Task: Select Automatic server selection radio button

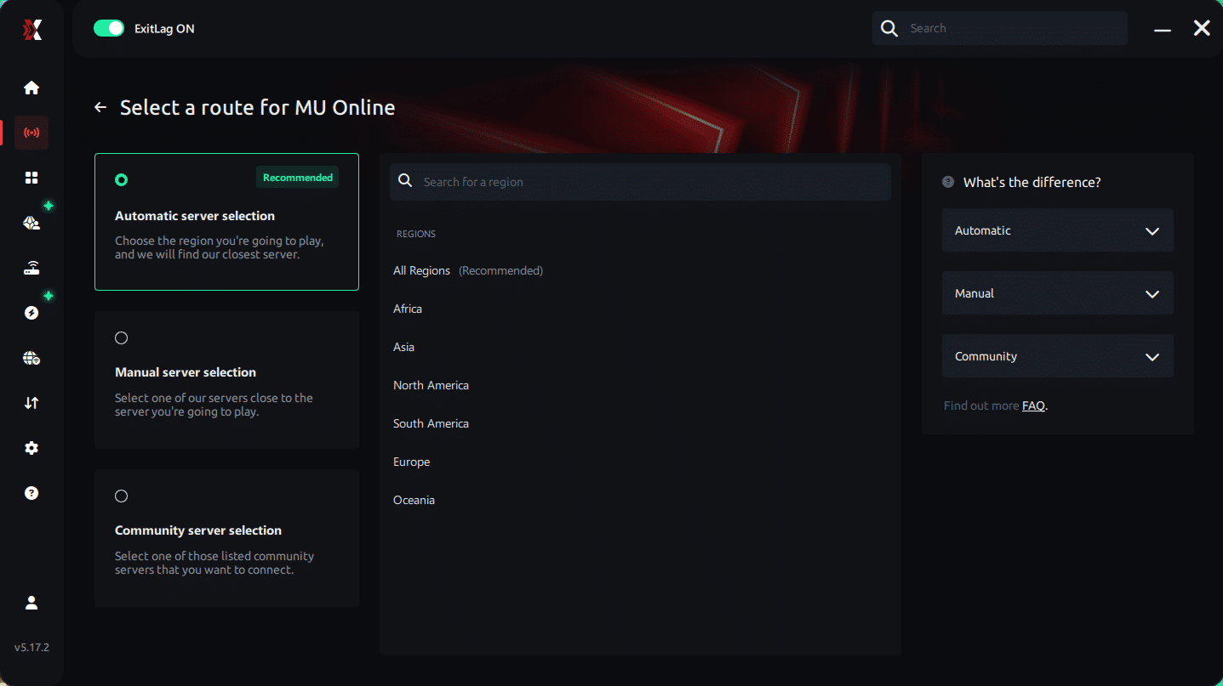Action: pyautogui.click(x=121, y=179)
